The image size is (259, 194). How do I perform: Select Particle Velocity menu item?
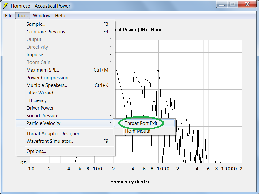coord(65,123)
